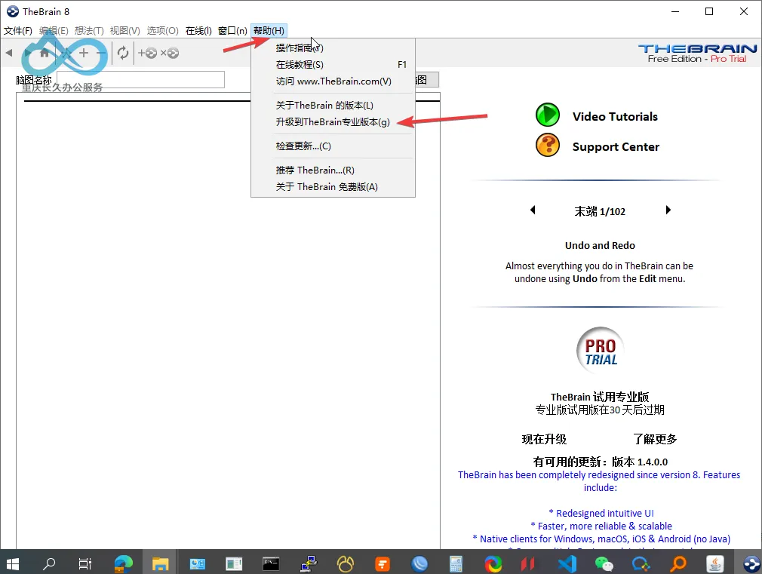Open the Windows Start menu
This screenshot has height=574, width=762.
click(12, 563)
